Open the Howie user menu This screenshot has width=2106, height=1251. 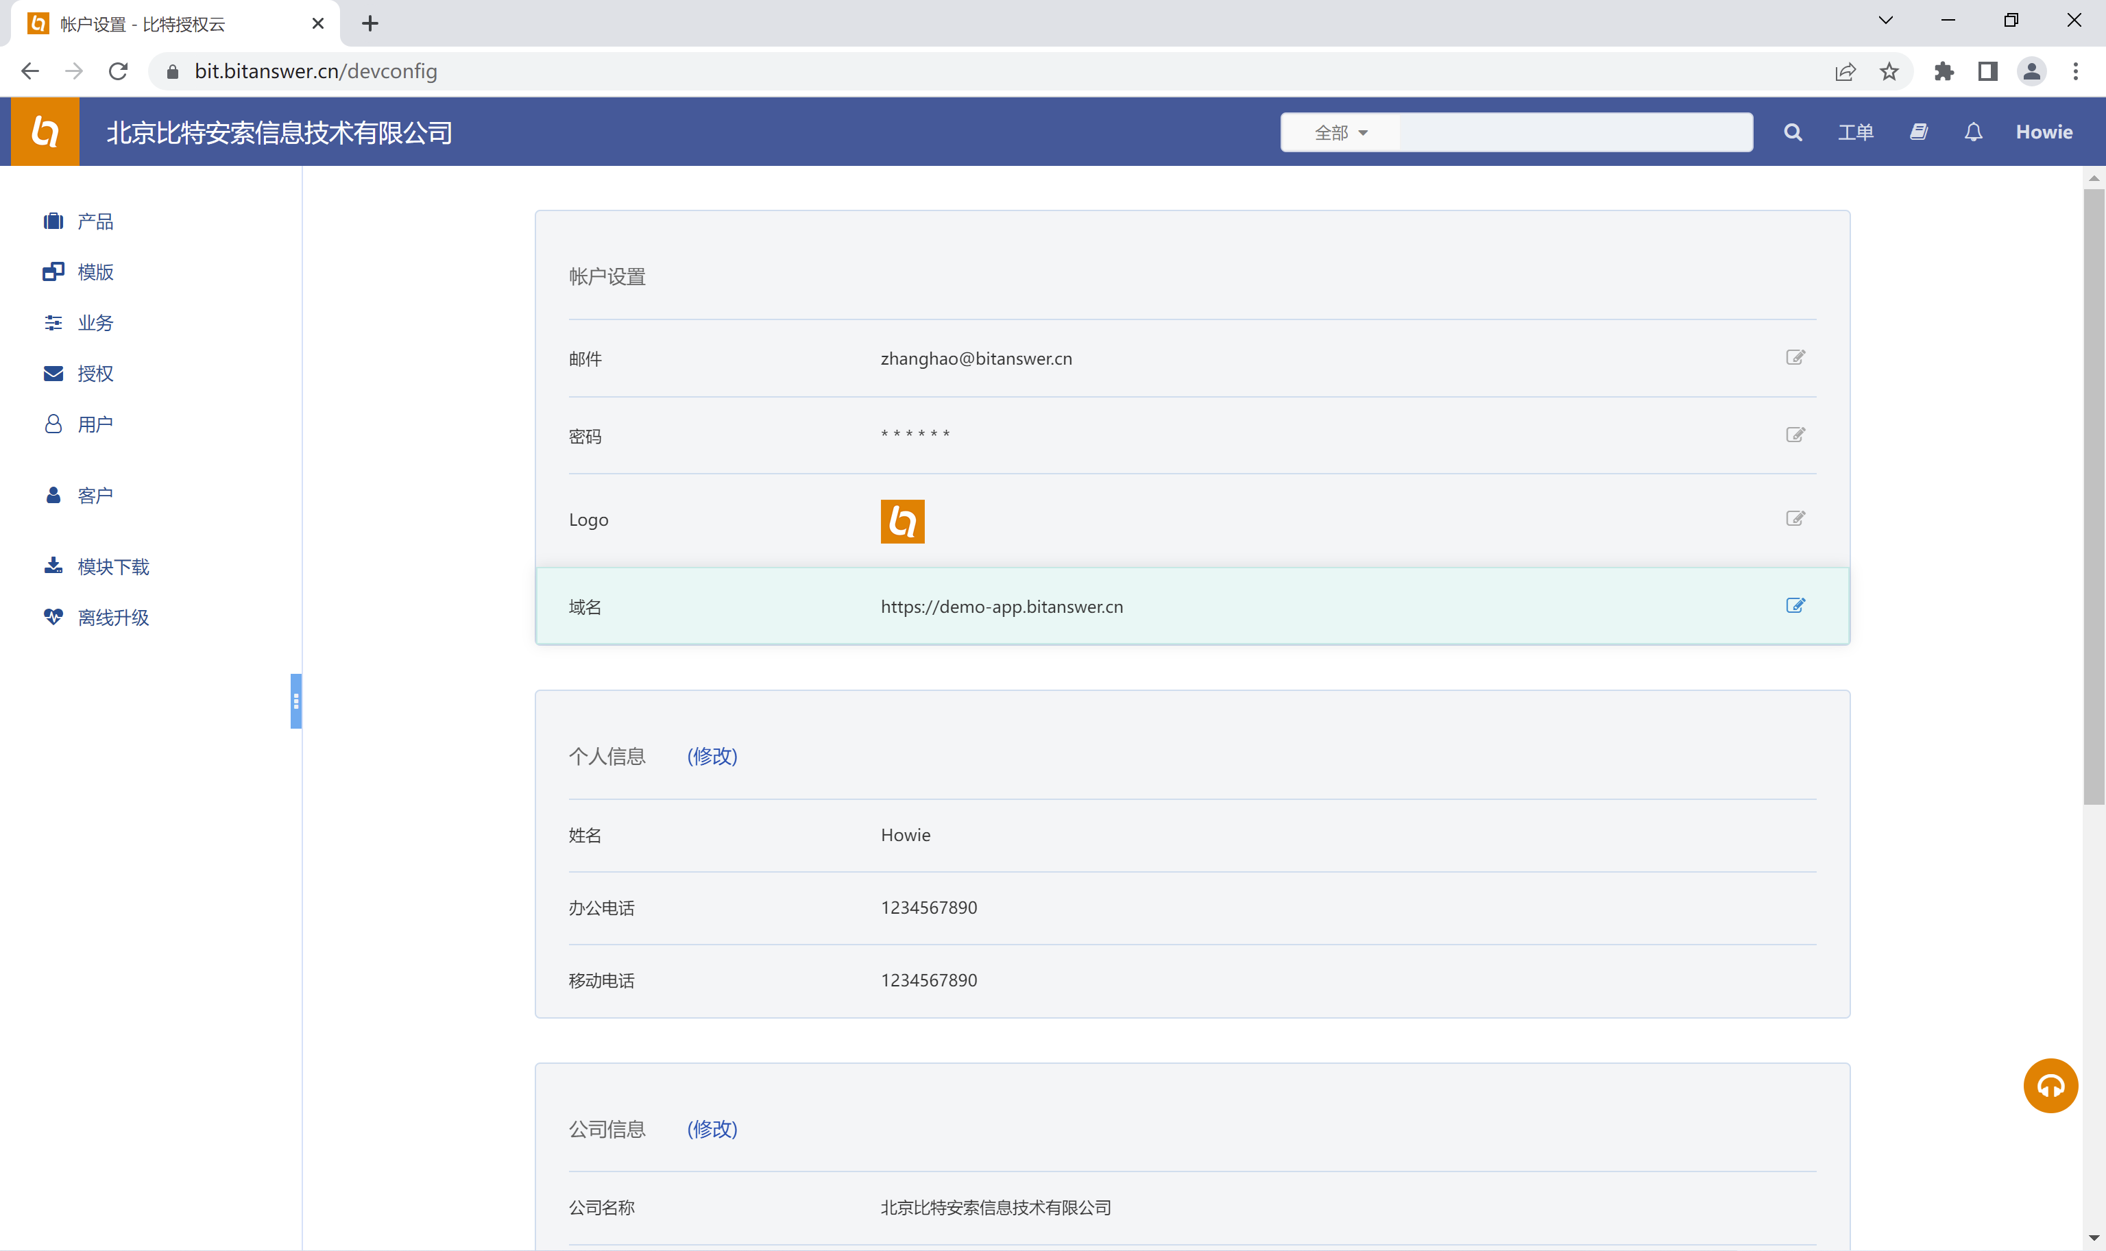[x=2044, y=132]
